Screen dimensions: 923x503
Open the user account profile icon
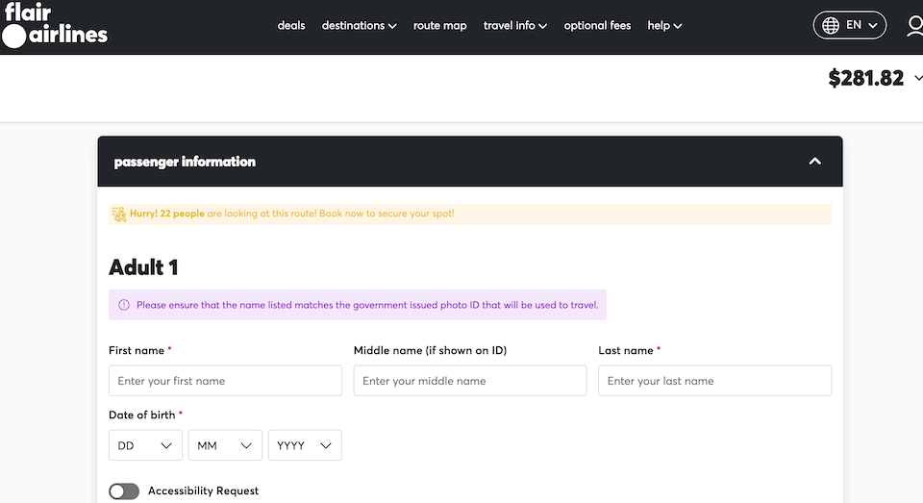click(x=915, y=26)
